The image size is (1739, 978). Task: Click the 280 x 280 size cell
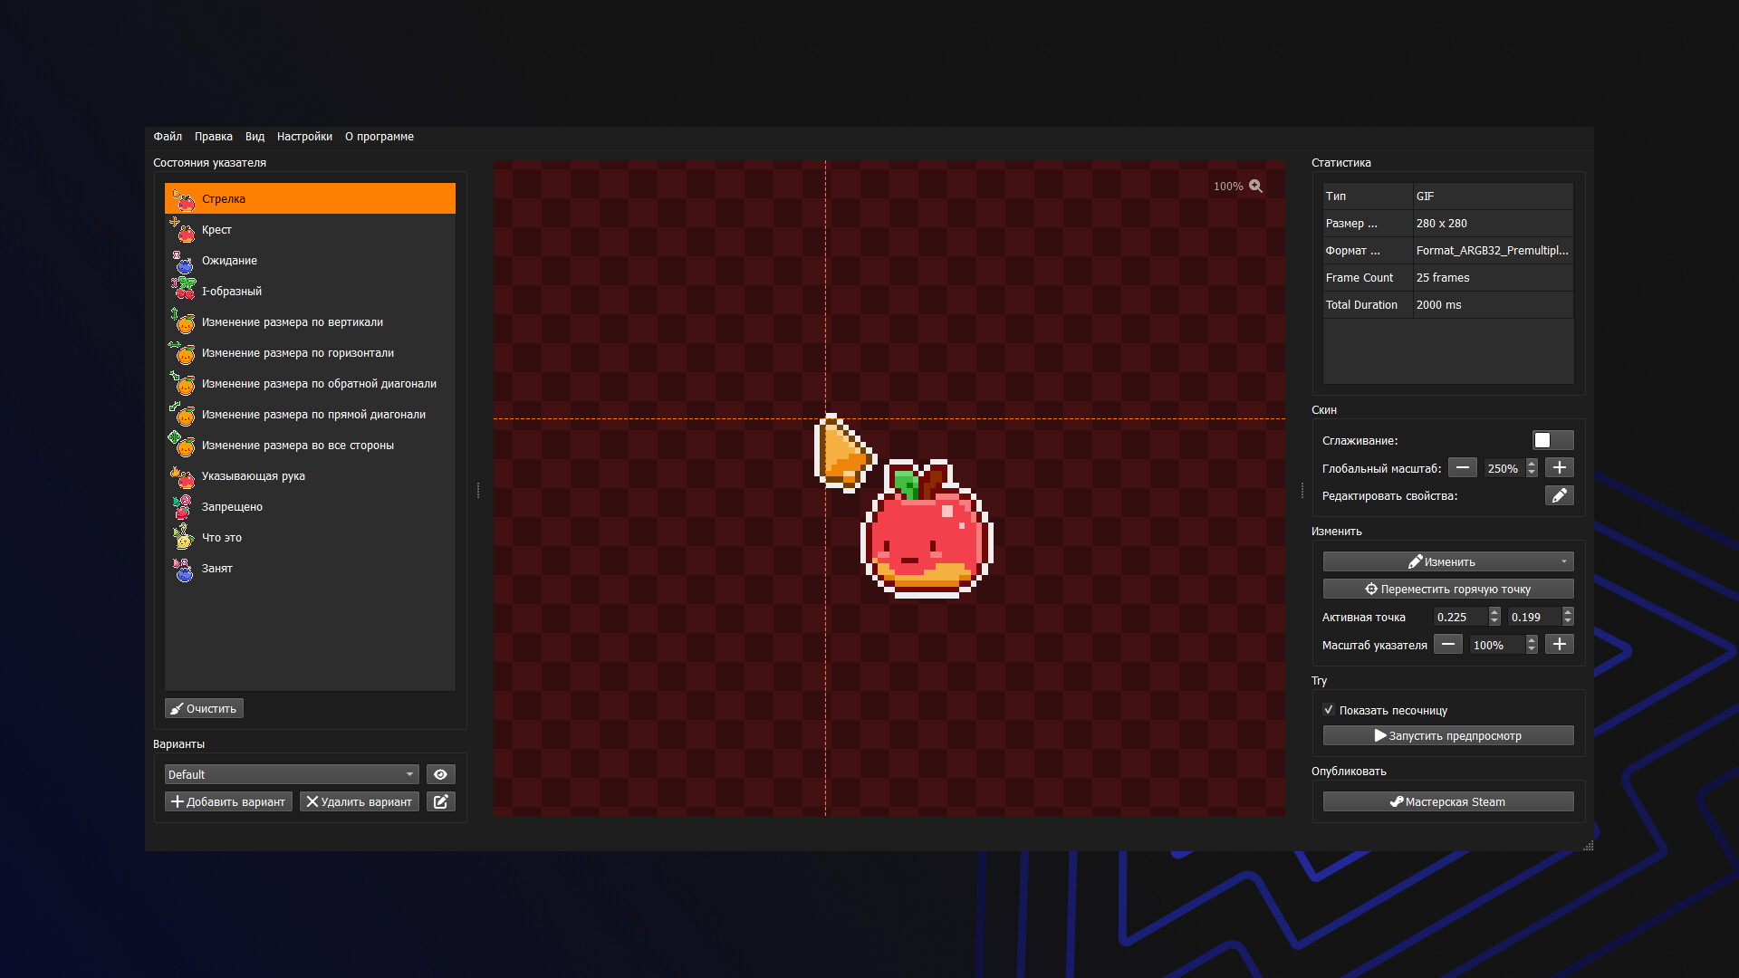1493,224
